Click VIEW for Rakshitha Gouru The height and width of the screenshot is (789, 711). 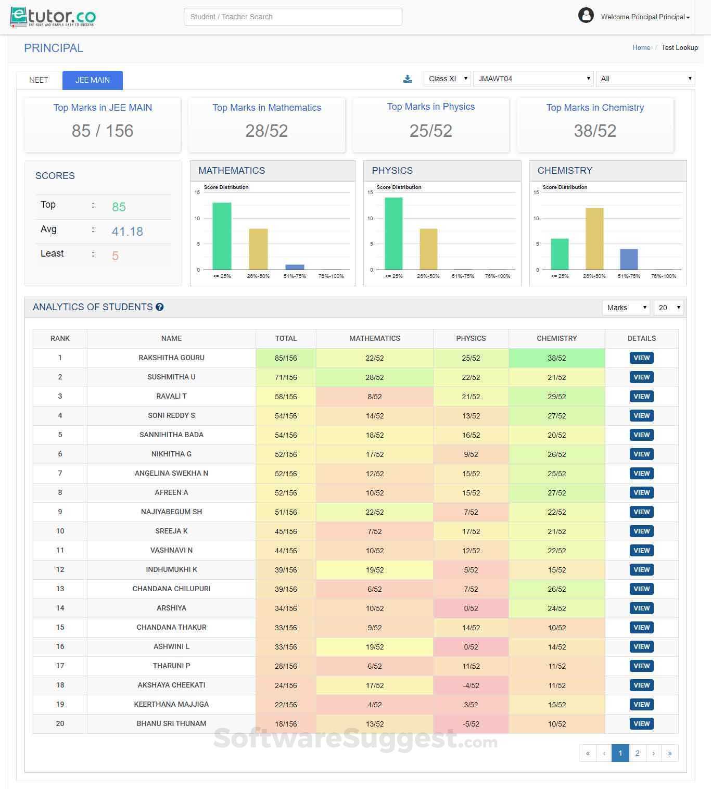(641, 358)
